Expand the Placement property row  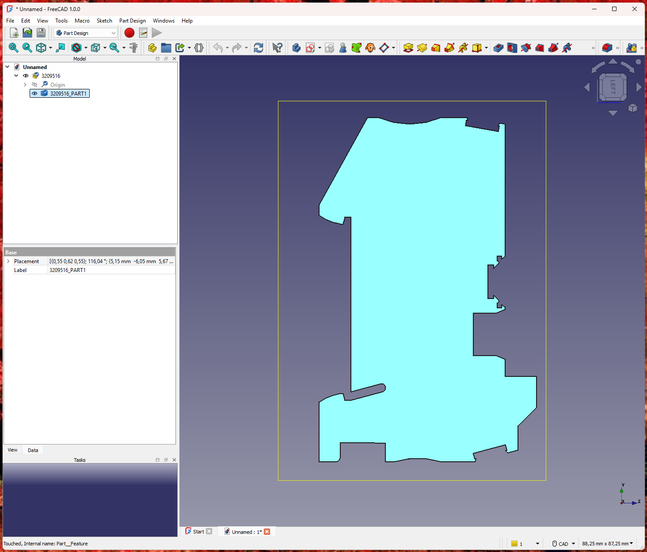coord(8,261)
